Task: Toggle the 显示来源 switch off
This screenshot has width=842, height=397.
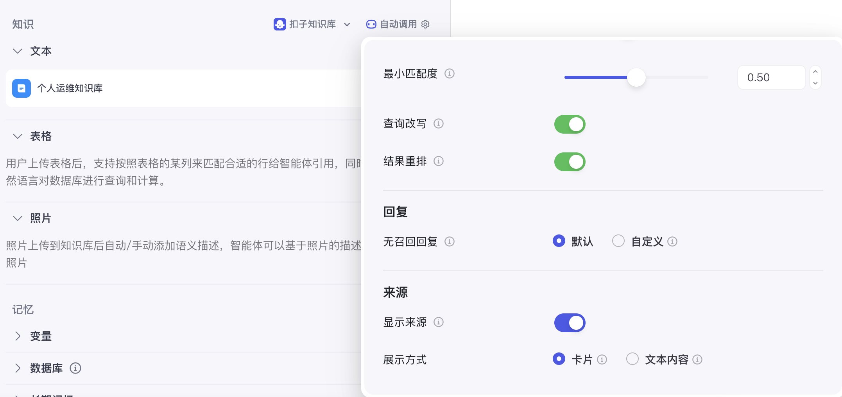Action: pos(570,323)
